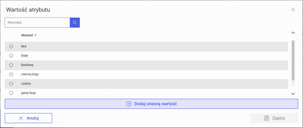Focus the Wyszukaj search field
The image size is (303, 128).
37,22
